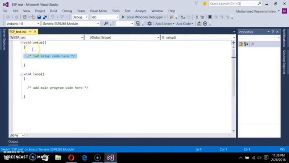Click Local Windows Debugger button
289x163 pixels.
click(144, 17)
